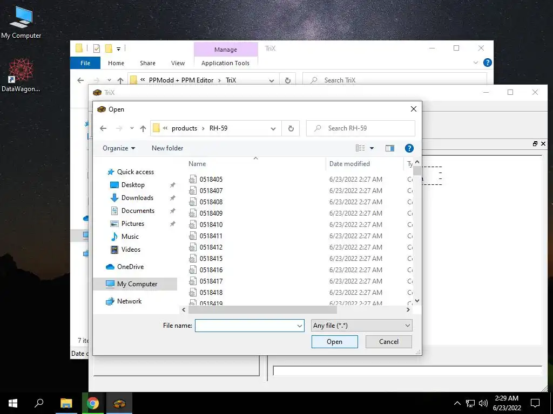Click the products breadcrumb segment
This screenshot has width=553, height=414.
pos(184,128)
